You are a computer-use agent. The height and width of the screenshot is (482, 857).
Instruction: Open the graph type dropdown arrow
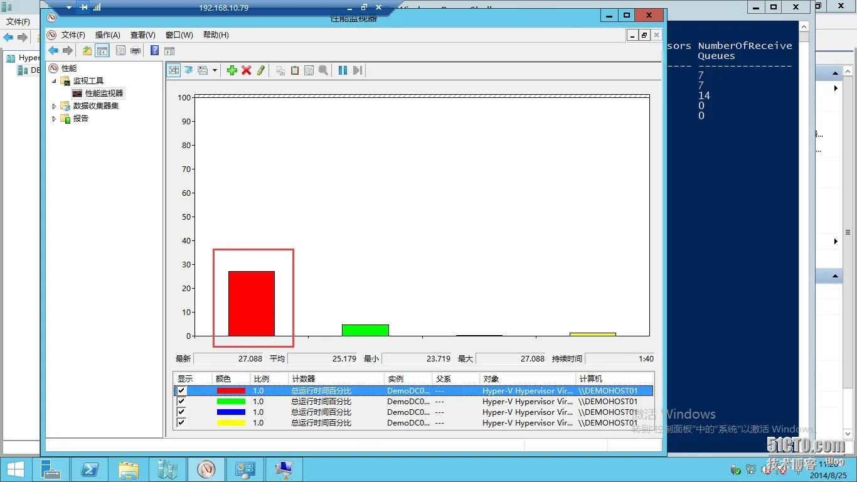click(215, 70)
